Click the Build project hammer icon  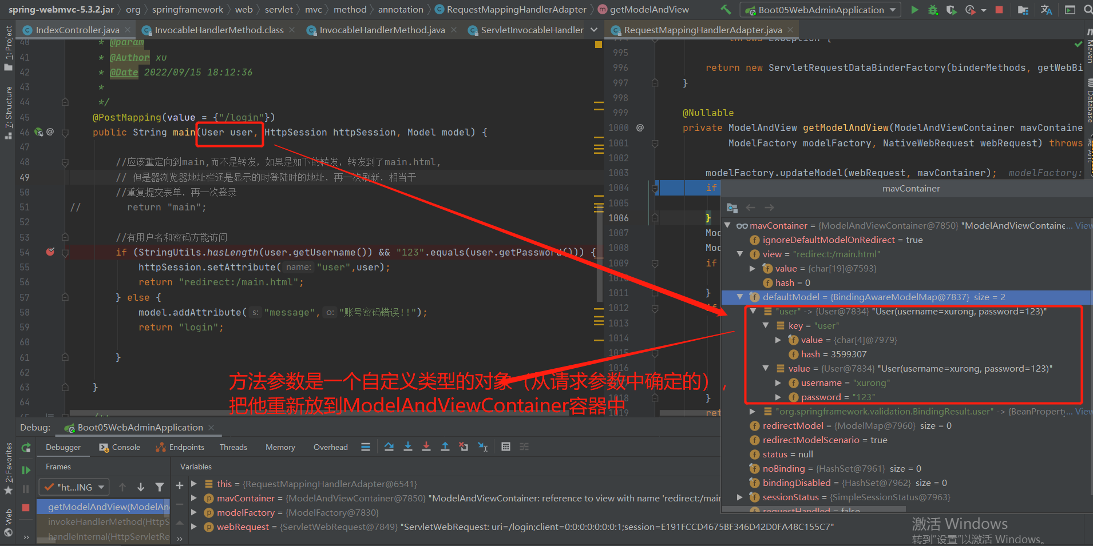click(x=726, y=10)
